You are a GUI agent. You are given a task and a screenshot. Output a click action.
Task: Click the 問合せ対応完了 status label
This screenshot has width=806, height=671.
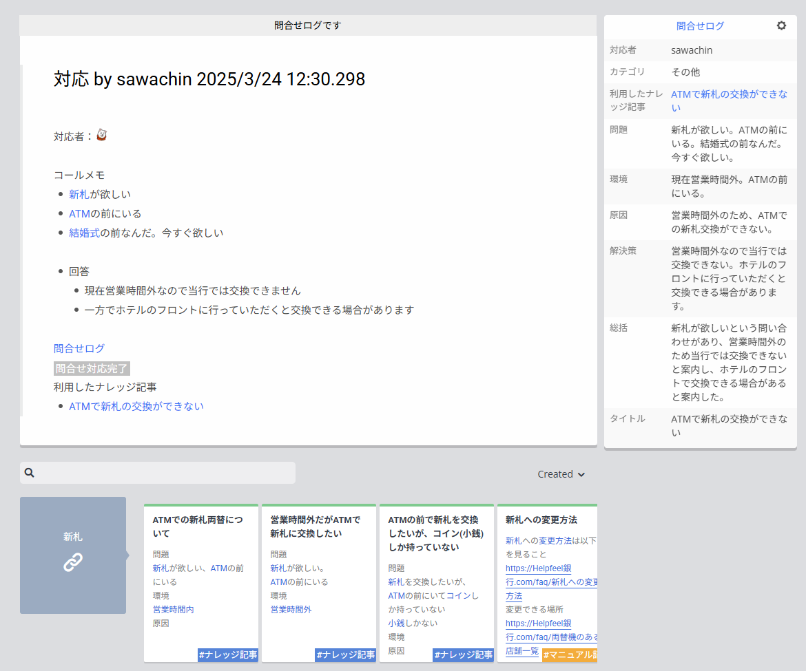[x=92, y=368]
